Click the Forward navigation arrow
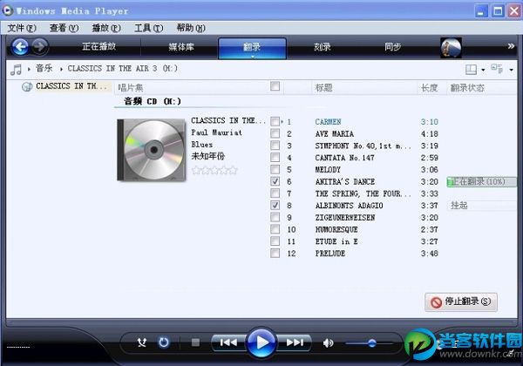 40,46
